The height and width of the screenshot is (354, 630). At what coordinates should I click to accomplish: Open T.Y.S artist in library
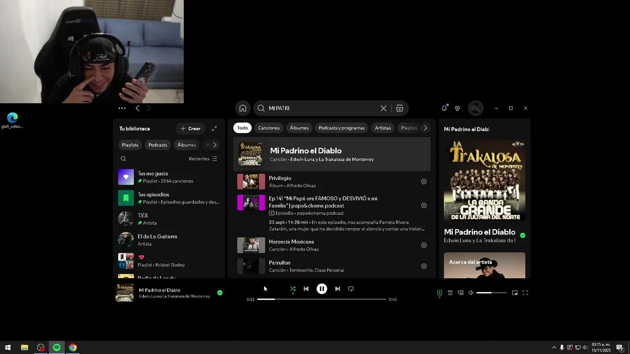[x=169, y=219]
